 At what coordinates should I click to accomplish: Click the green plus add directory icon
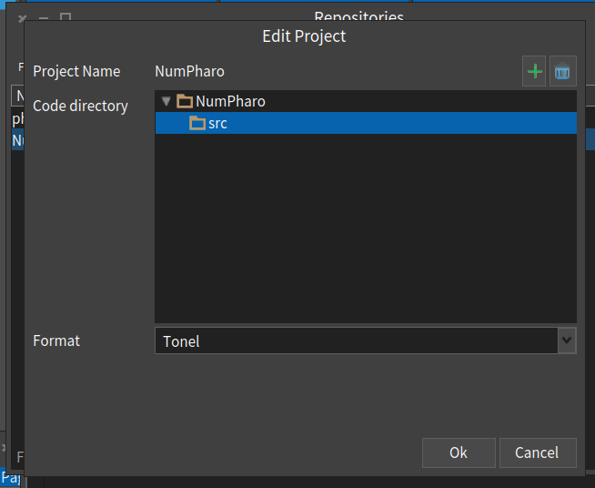pyautogui.click(x=534, y=71)
